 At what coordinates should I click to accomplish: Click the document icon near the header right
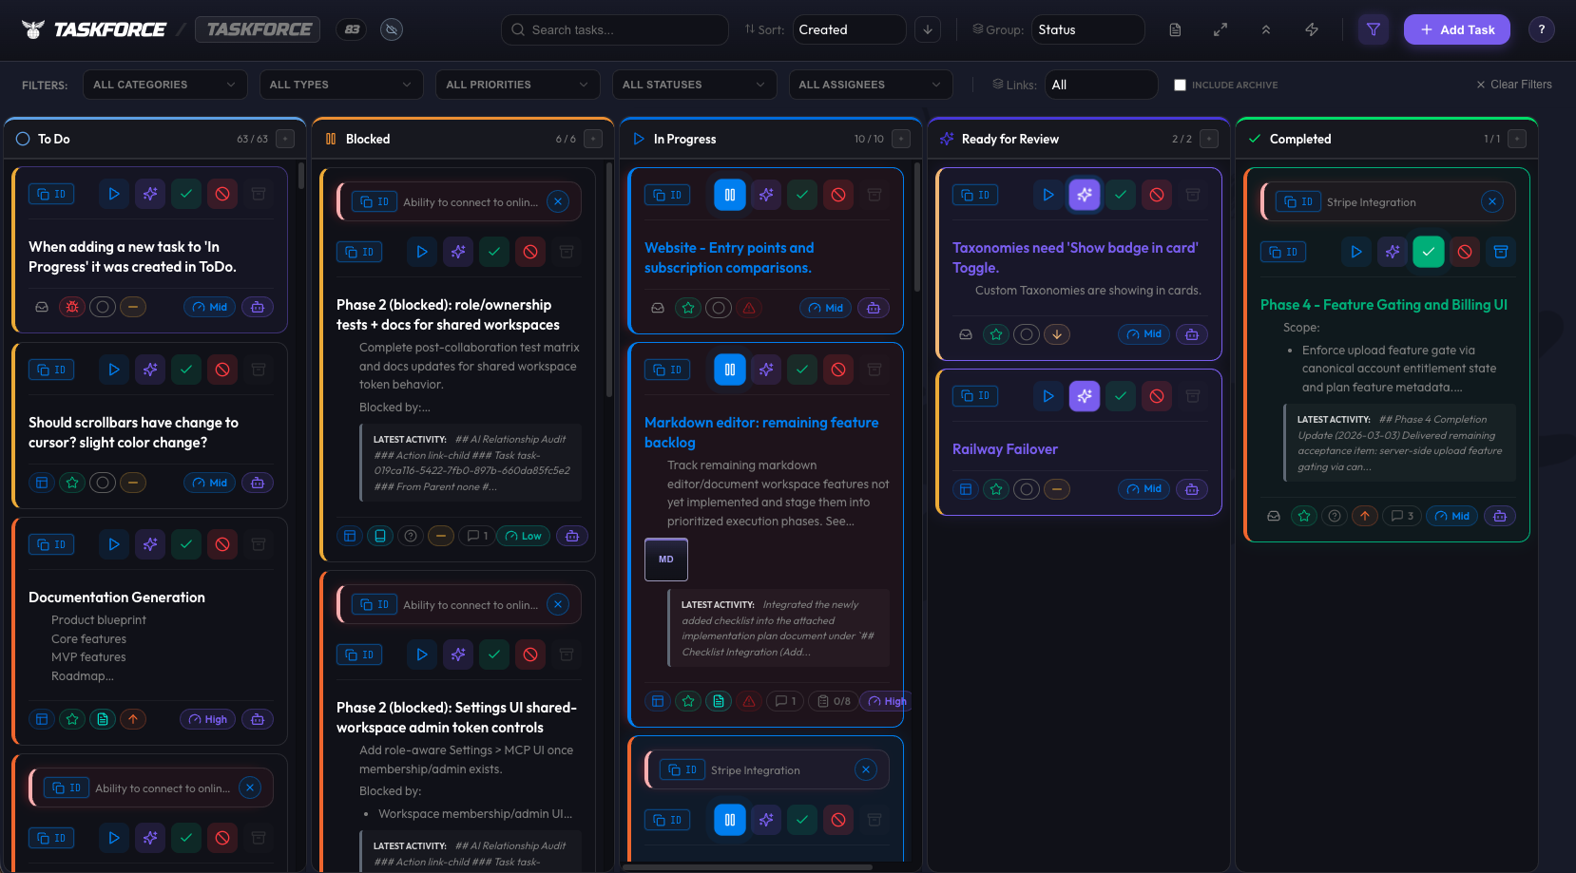click(x=1175, y=29)
